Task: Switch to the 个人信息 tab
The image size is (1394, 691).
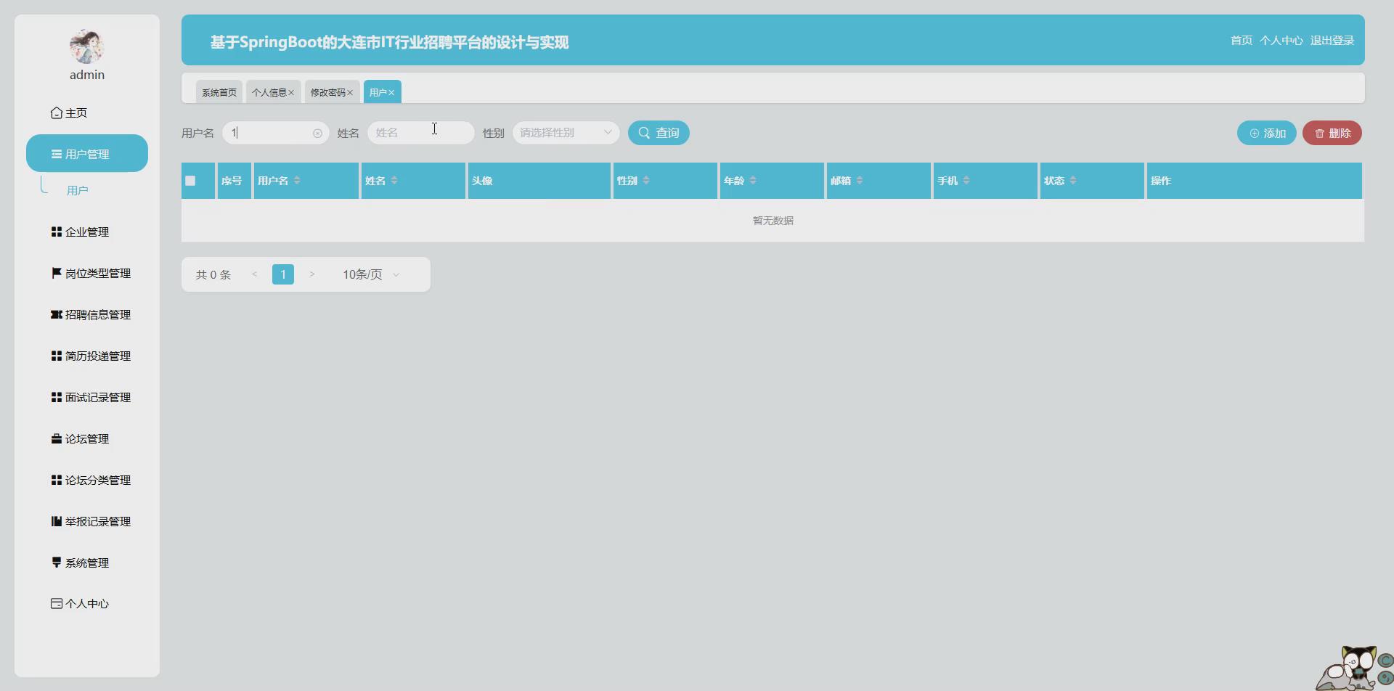Action: coord(269,92)
